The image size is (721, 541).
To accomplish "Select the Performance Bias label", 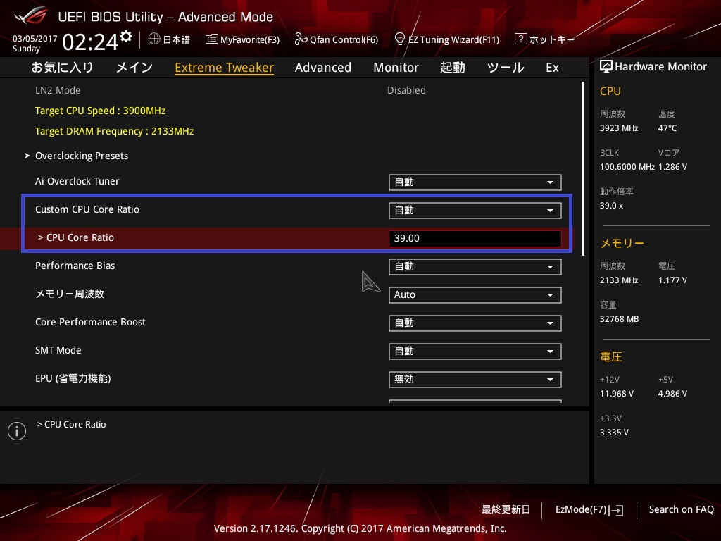I will (75, 266).
